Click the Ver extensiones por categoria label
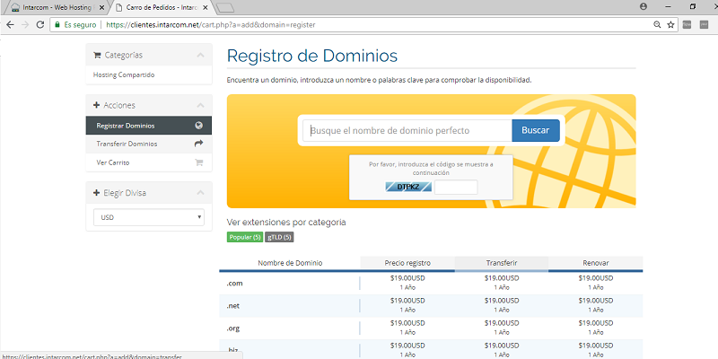Viewport: 718px width, 359px height. coord(286,223)
